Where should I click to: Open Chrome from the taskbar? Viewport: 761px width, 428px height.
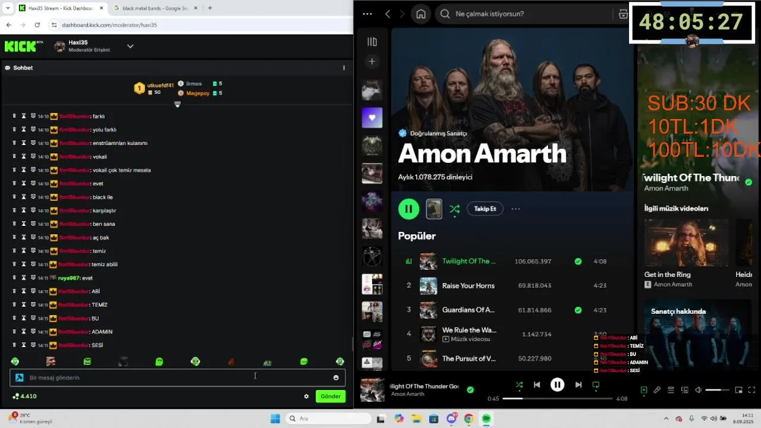click(468, 418)
